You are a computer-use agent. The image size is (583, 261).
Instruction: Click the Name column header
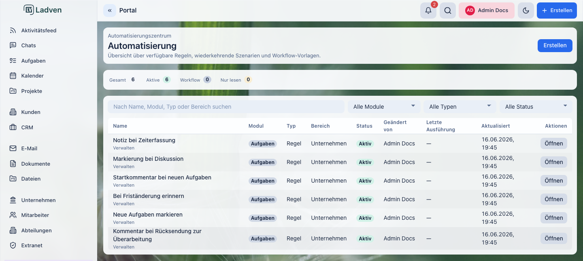[120, 126]
